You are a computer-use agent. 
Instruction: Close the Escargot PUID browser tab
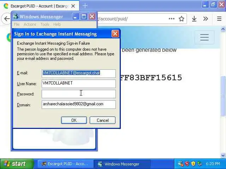click(x=73, y=6)
